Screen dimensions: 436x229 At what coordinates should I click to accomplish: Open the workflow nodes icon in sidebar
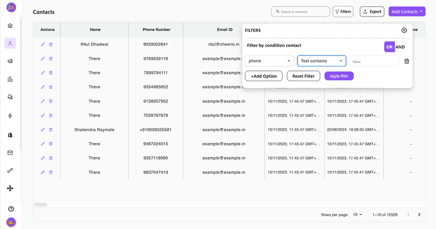10,188
